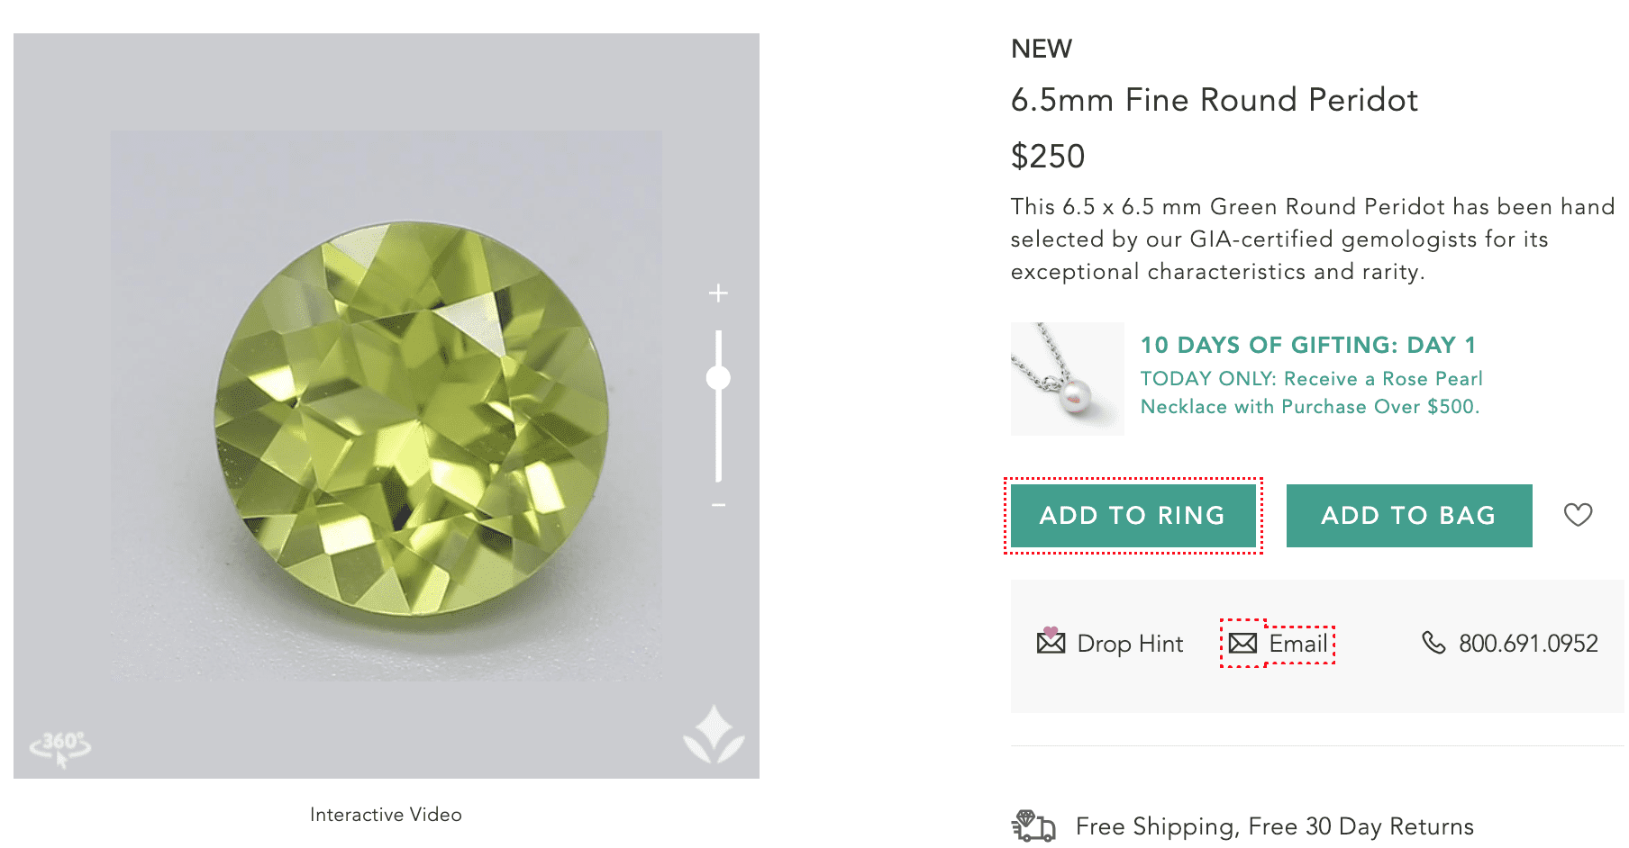Viewport: 1629px width, 848px height.
Task: Zoom out with the minus icon
Action: (x=718, y=505)
